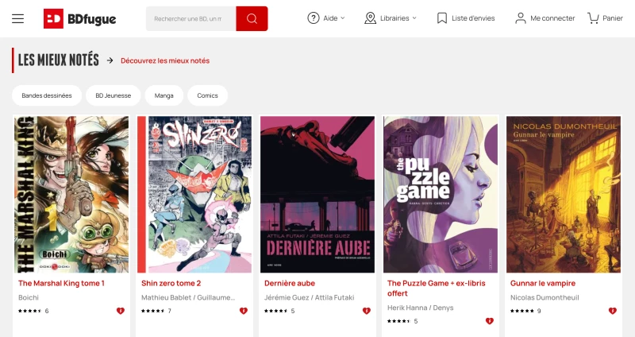
Task: Click star rating of Gunnar le vampire
Action: pos(522,311)
